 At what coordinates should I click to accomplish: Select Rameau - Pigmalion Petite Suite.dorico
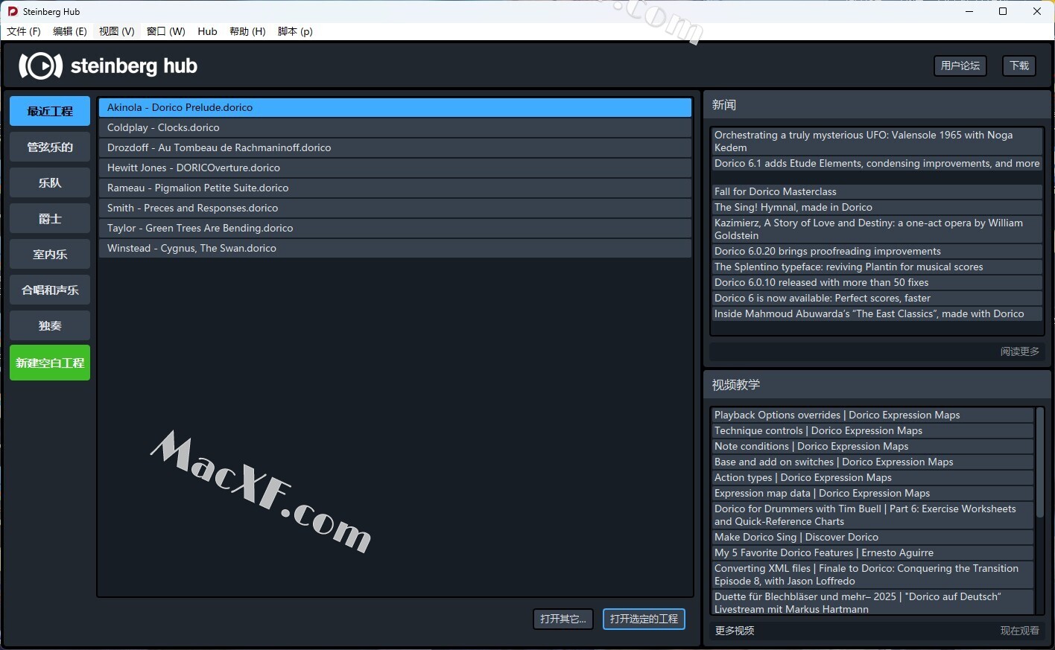coord(395,188)
